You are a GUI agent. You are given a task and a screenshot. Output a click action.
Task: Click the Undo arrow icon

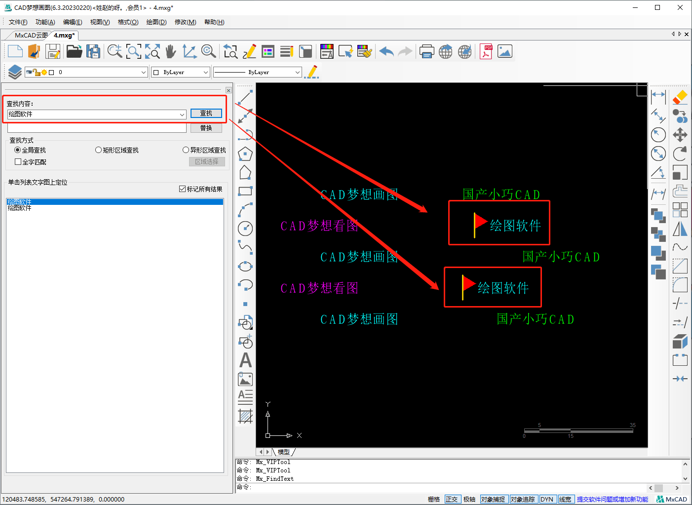pos(386,51)
